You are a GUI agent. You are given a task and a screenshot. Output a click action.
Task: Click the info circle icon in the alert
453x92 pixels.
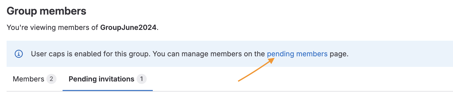click(19, 54)
